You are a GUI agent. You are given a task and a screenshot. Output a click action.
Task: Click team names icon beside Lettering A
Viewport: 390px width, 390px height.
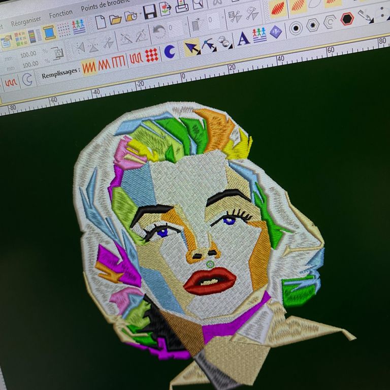pyautogui.click(x=259, y=36)
